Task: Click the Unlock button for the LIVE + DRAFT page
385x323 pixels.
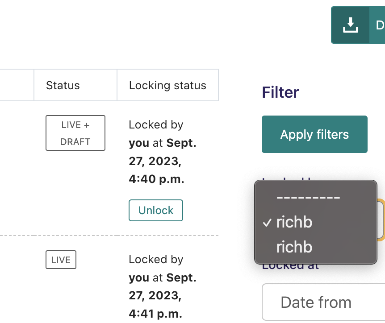Action: click(x=155, y=210)
